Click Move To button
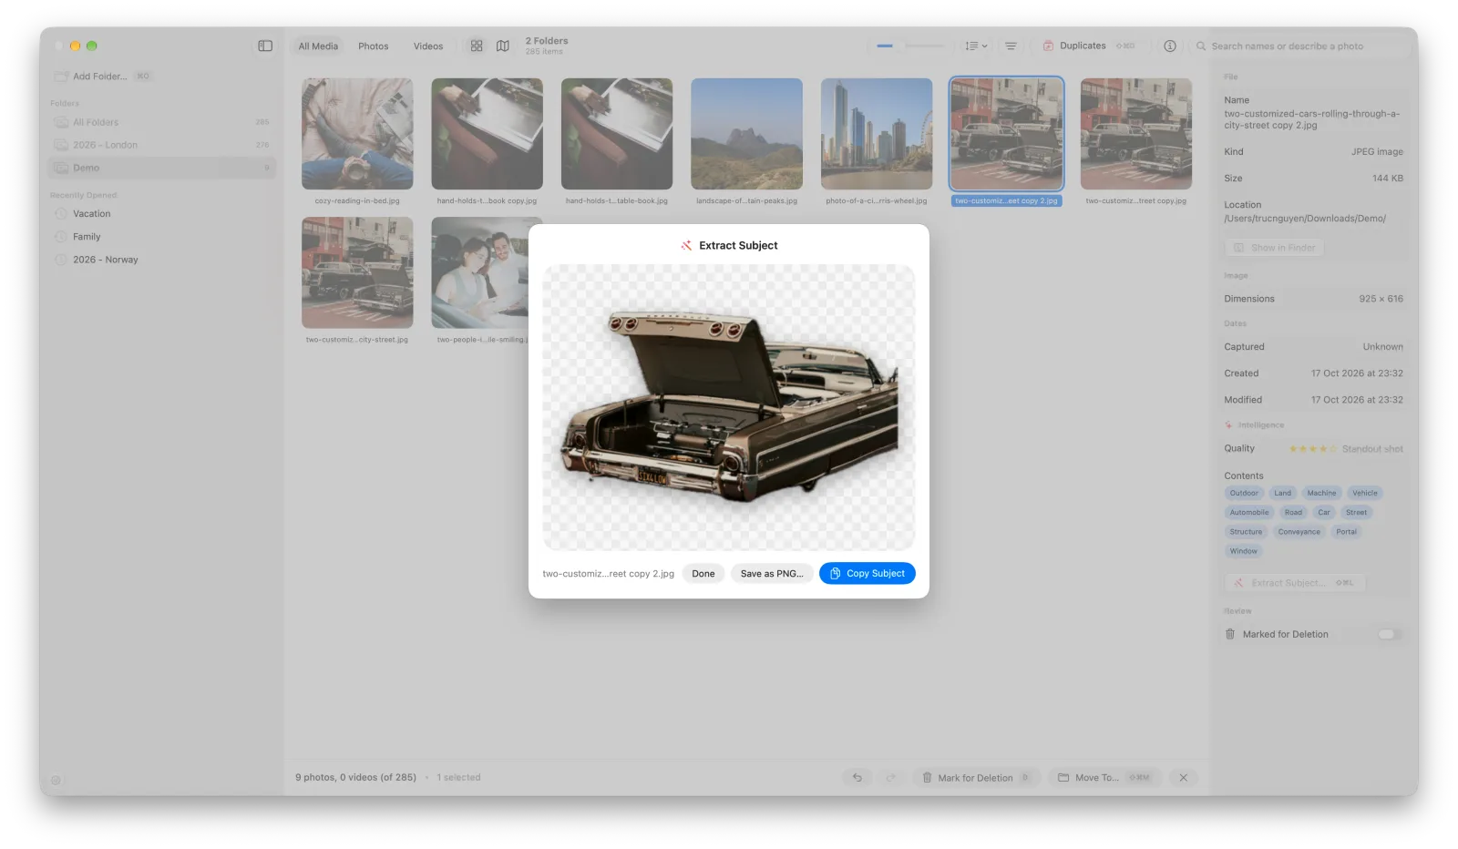The width and height of the screenshot is (1458, 849). [x=1104, y=778]
